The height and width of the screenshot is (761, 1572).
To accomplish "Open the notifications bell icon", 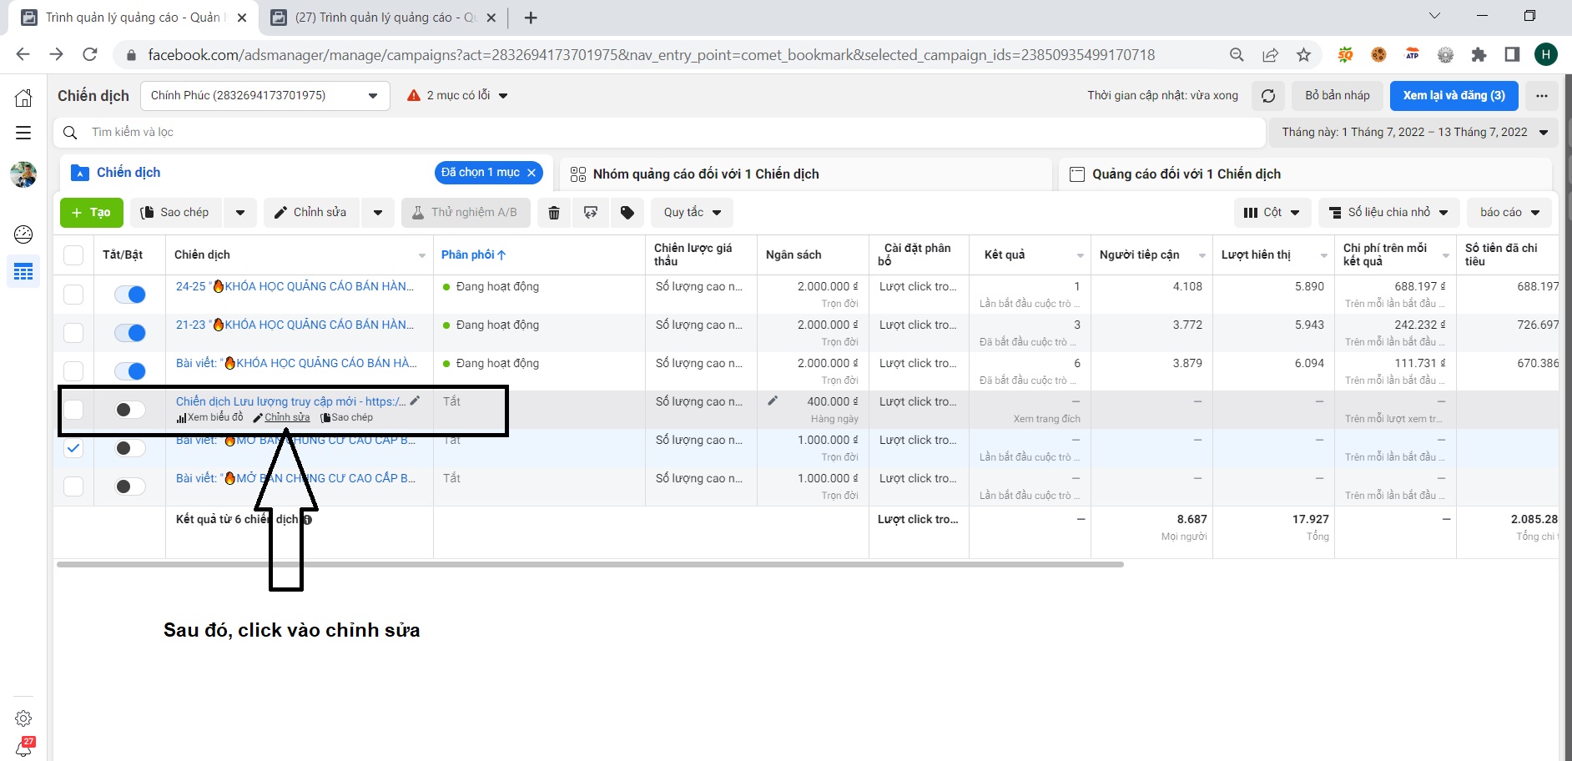I will pos(23,748).
